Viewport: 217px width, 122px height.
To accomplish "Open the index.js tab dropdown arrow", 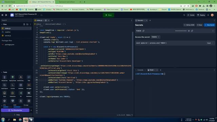I will 43,20.
